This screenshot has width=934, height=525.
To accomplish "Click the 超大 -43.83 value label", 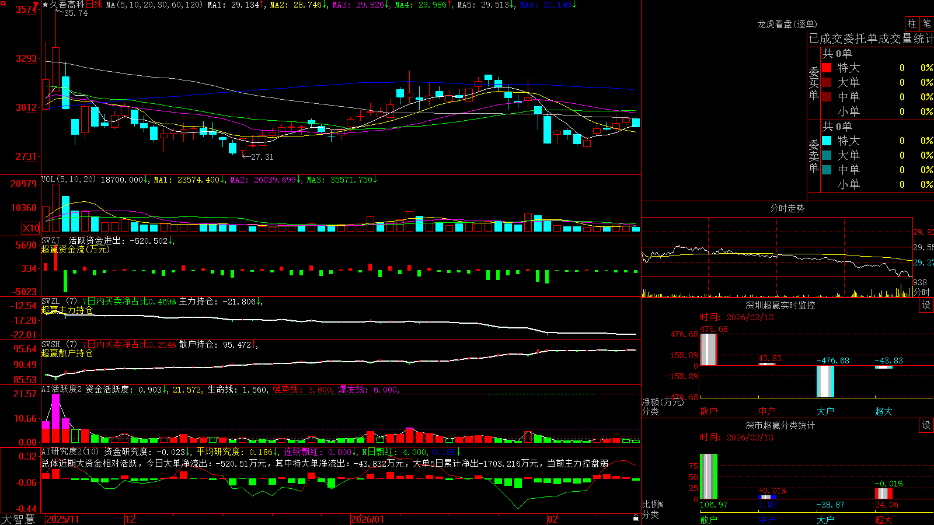I will pyautogui.click(x=888, y=360).
